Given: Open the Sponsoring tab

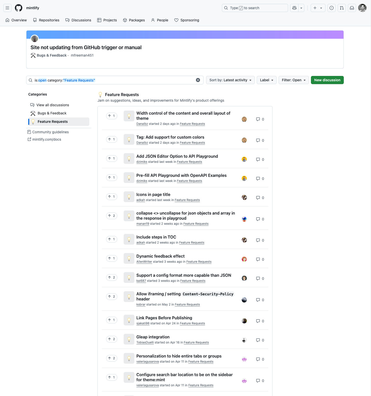Looking at the screenshot, I should 187,20.
